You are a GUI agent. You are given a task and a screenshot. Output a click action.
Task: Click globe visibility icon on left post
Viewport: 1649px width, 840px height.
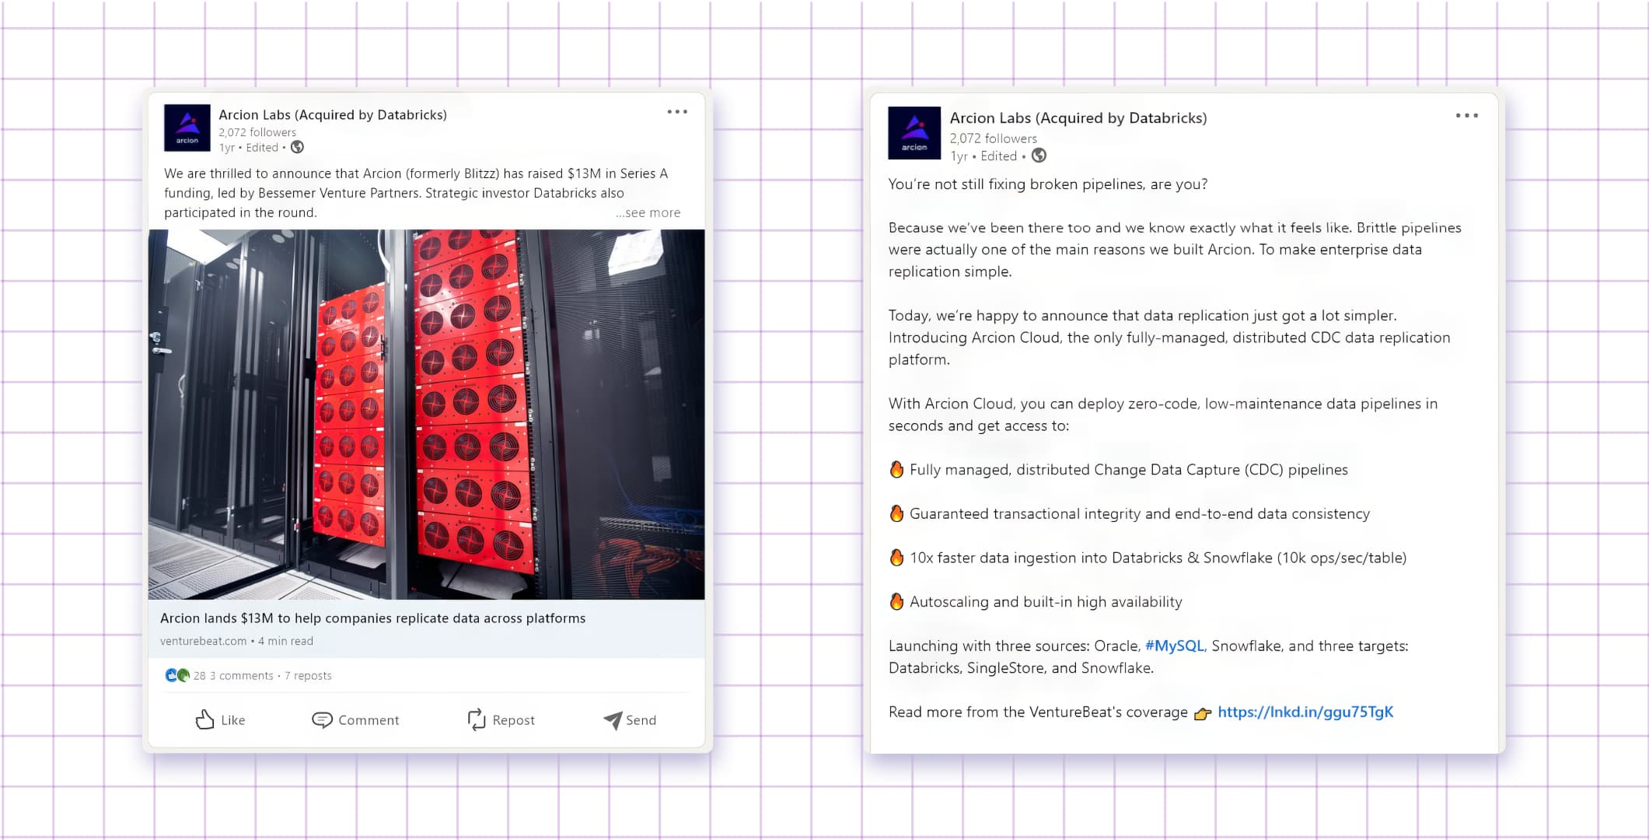tap(297, 147)
